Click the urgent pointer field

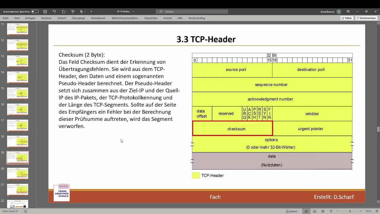(x=313, y=128)
